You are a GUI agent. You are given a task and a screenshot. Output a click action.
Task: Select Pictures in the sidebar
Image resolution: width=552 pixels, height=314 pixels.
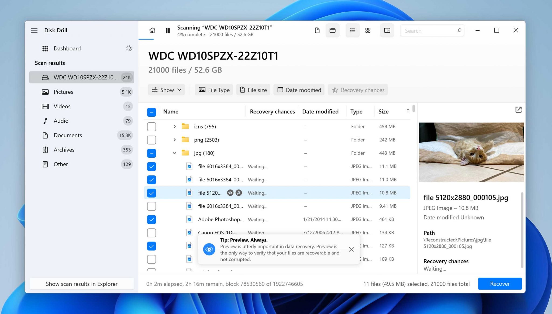pos(63,92)
